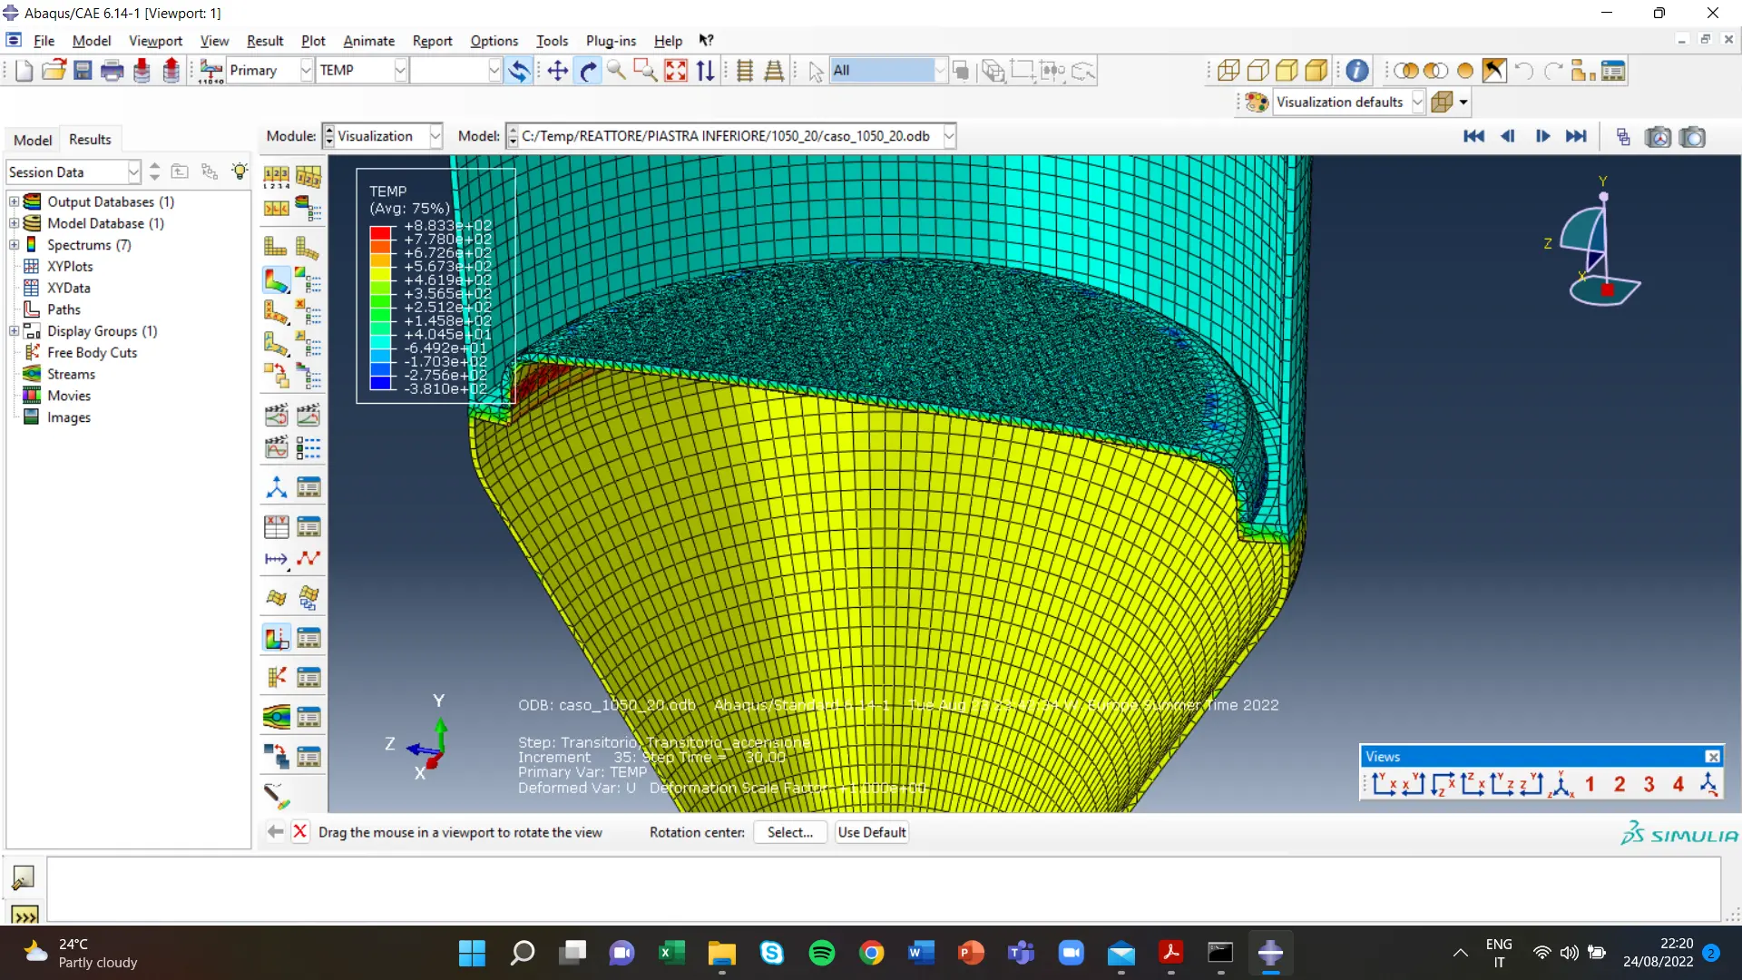Image resolution: width=1742 pixels, height=980 pixels.
Task: Click the red legend color swatch
Action: coord(380,233)
